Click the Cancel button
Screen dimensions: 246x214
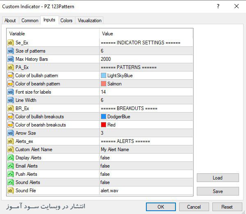click(x=194, y=207)
